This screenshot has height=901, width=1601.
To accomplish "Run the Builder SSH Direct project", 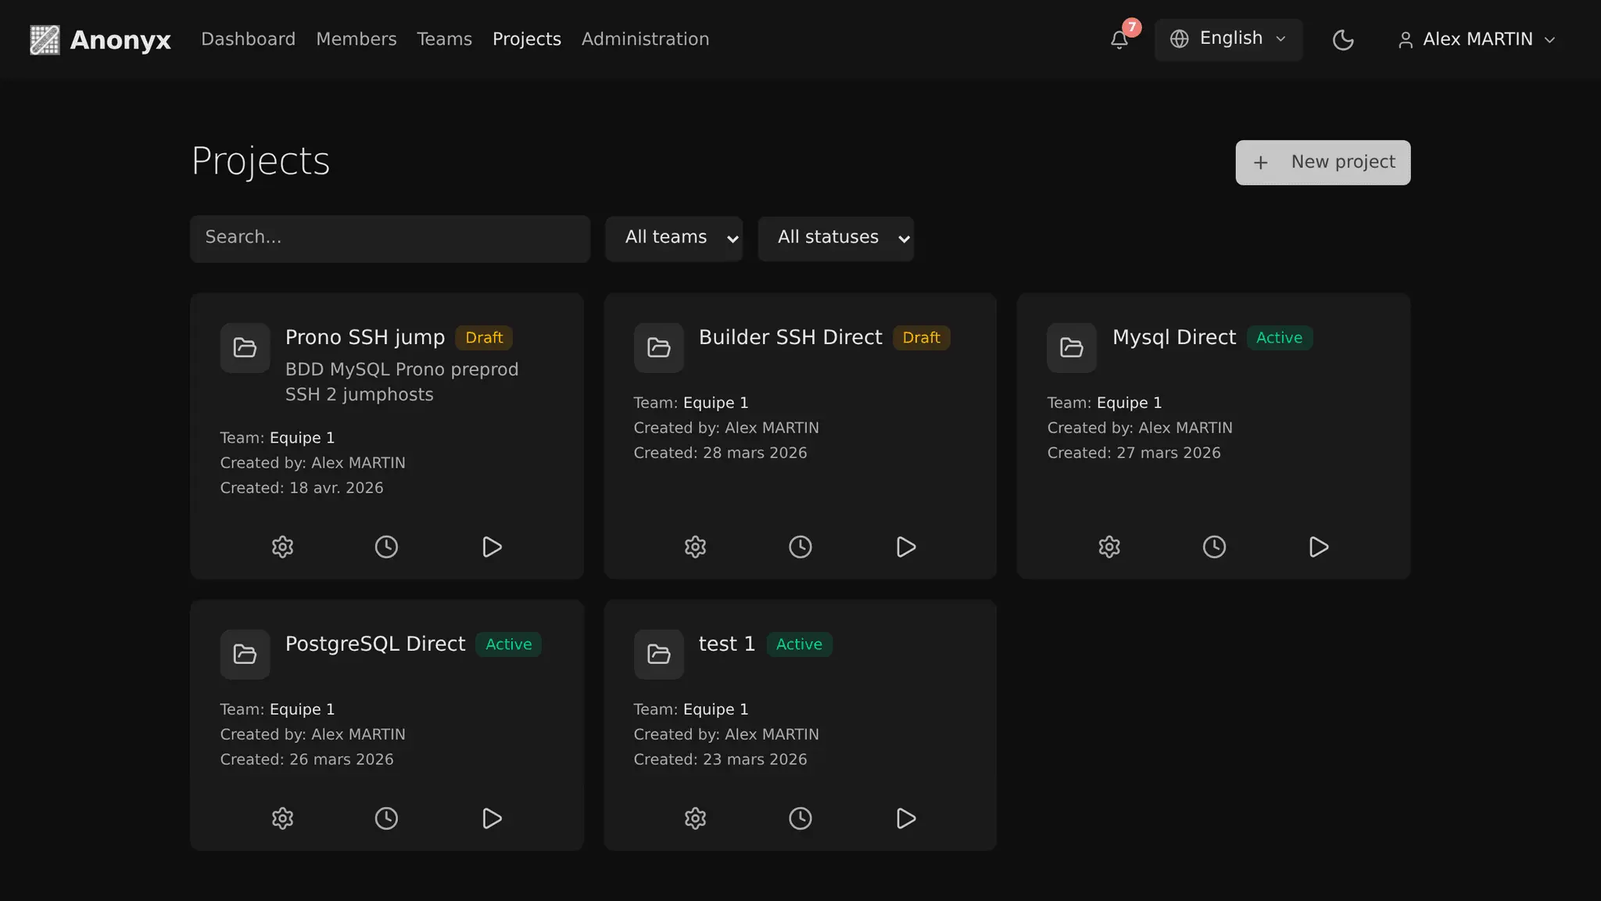I will (905, 547).
